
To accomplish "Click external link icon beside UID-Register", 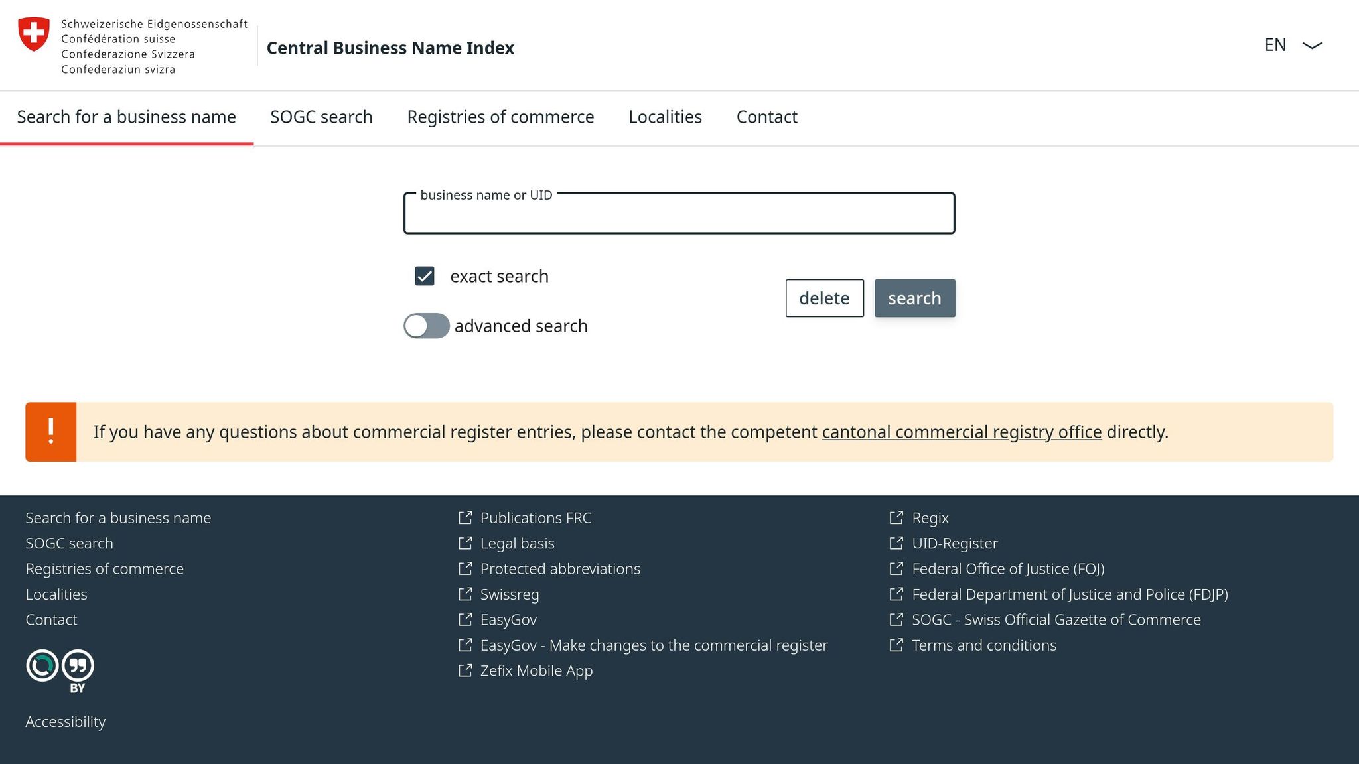I will point(896,543).
